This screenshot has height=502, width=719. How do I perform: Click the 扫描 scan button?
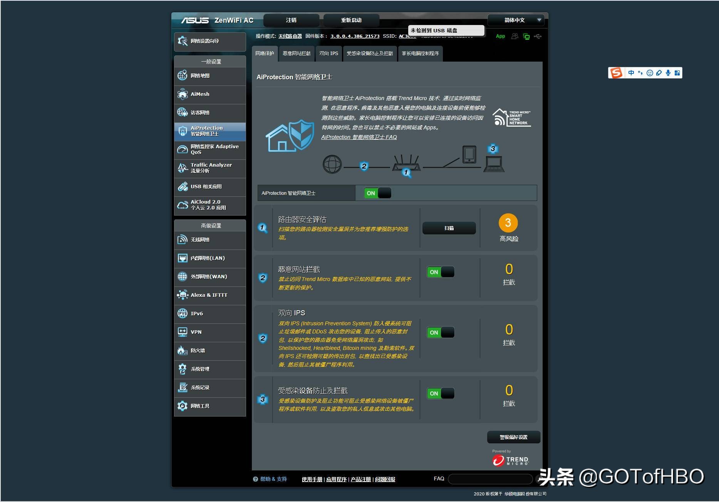pos(449,228)
